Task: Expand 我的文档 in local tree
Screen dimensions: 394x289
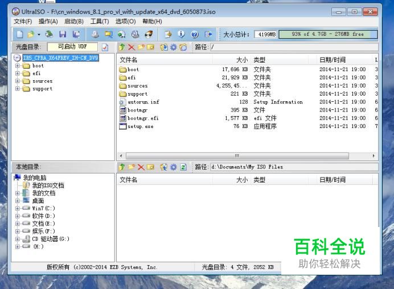Action: pyautogui.click(x=17, y=193)
